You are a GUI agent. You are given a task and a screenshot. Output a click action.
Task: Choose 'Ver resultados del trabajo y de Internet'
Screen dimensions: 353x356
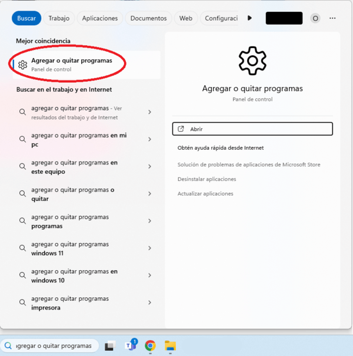86,112
